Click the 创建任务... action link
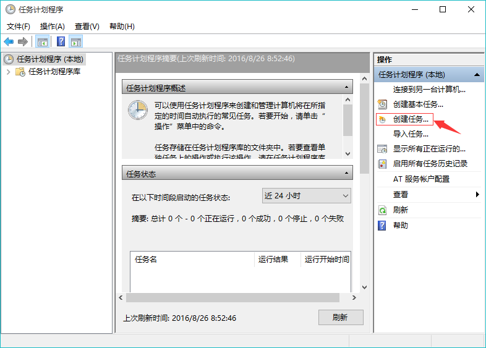 (x=411, y=119)
